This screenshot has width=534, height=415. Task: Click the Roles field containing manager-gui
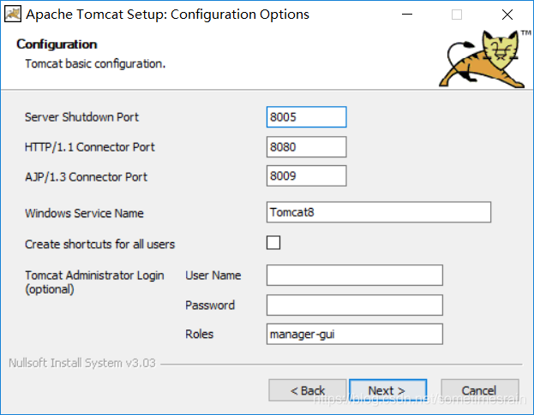tap(355, 334)
